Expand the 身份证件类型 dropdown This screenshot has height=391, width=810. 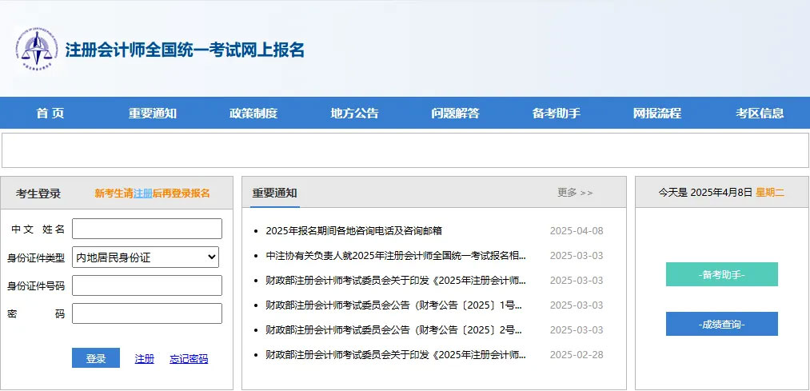point(146,257)
